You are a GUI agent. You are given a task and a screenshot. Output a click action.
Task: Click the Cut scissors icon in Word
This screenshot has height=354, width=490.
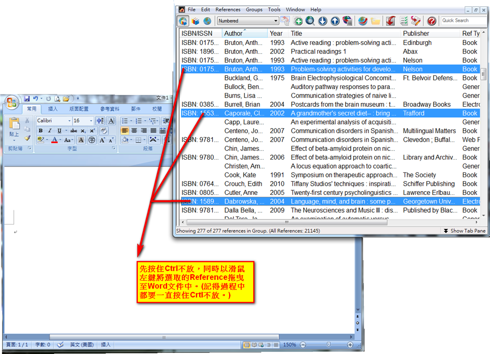(27, 120)
